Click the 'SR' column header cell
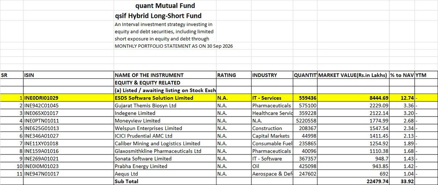The image size is (438, 185). pyautogui.click(x=11, y=75)
